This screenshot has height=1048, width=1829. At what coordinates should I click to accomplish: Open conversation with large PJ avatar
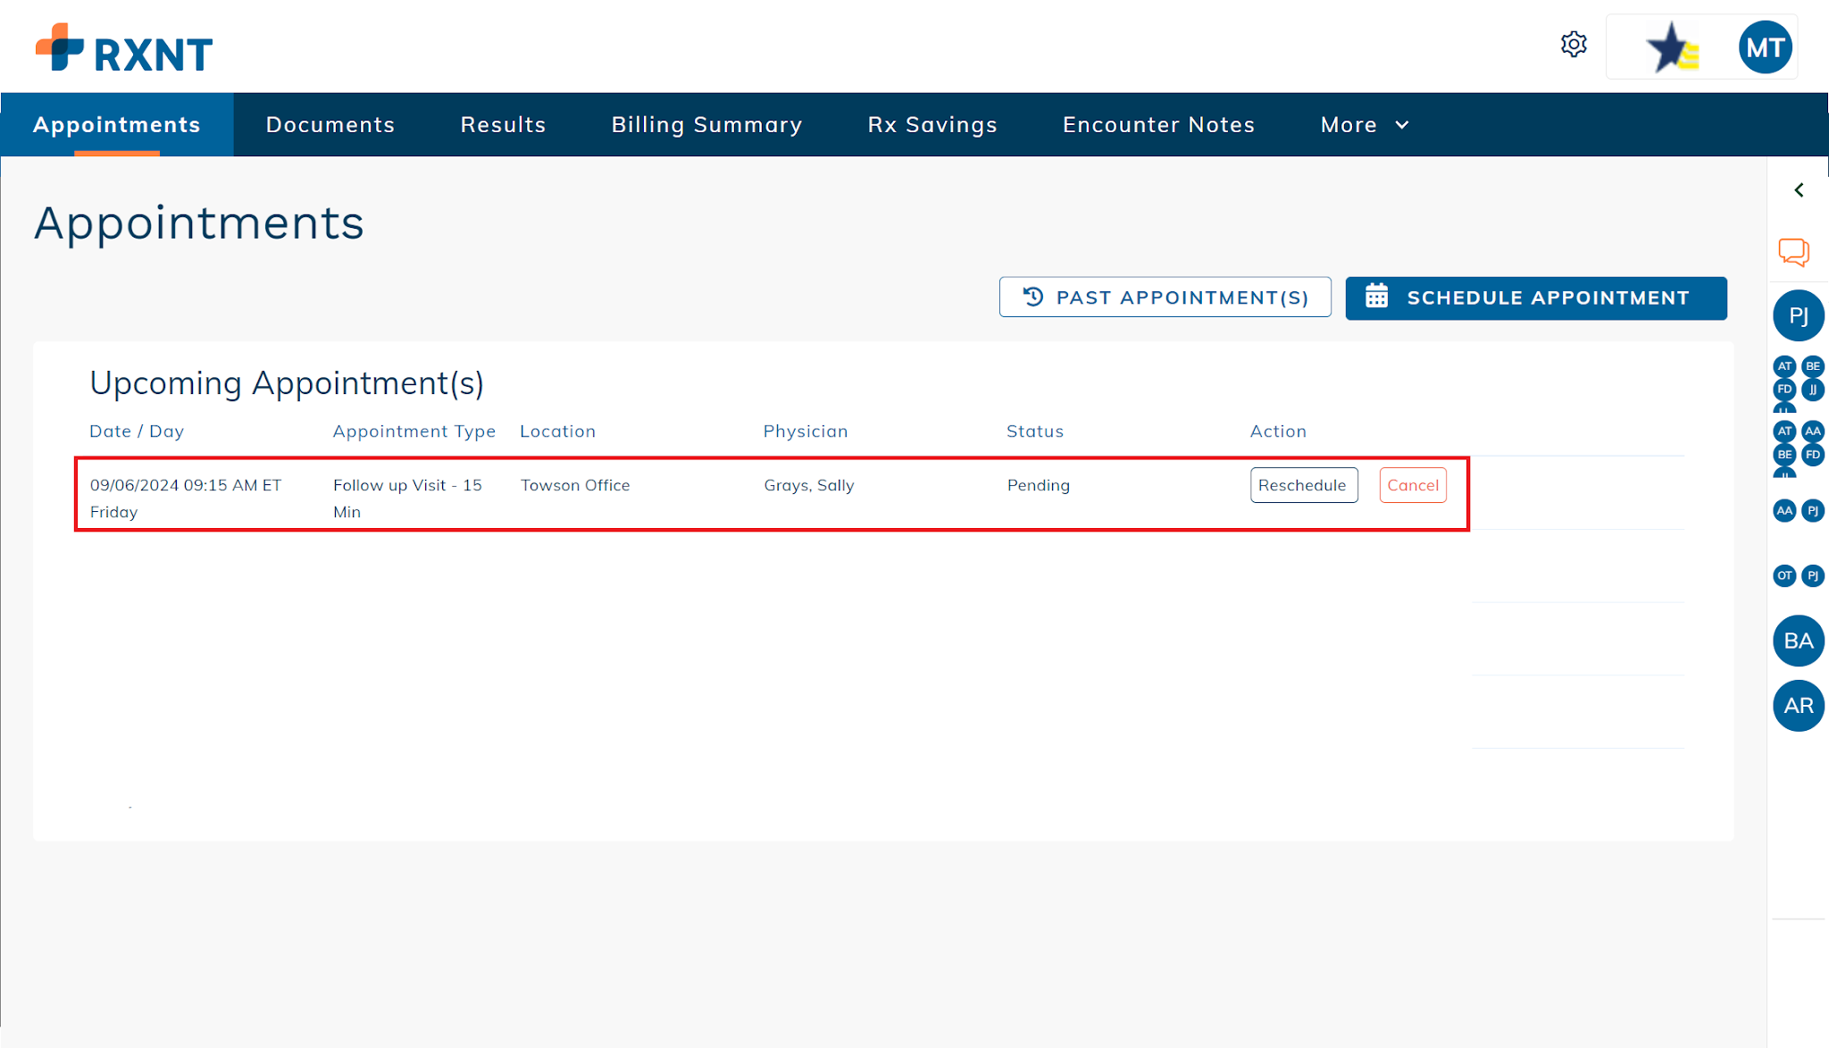[x=1799, y=315]
